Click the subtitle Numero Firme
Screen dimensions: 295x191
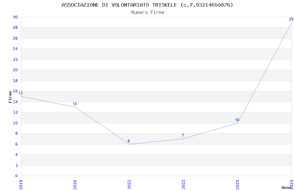[148, 13]
